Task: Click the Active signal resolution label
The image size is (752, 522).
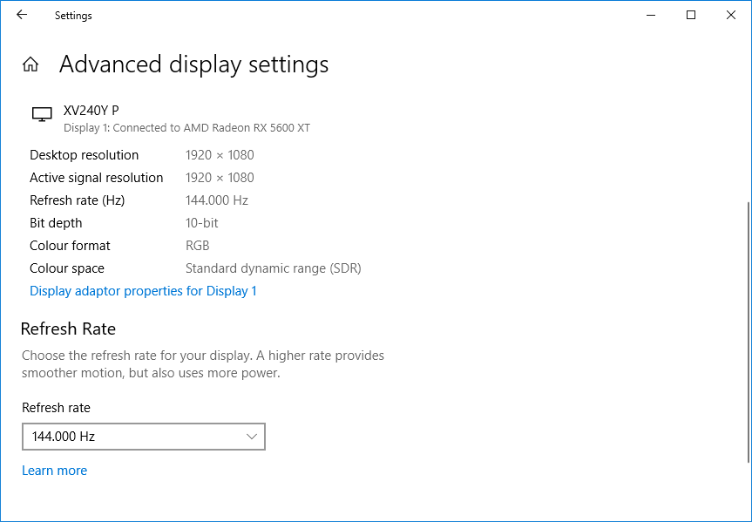Action: 96,178
